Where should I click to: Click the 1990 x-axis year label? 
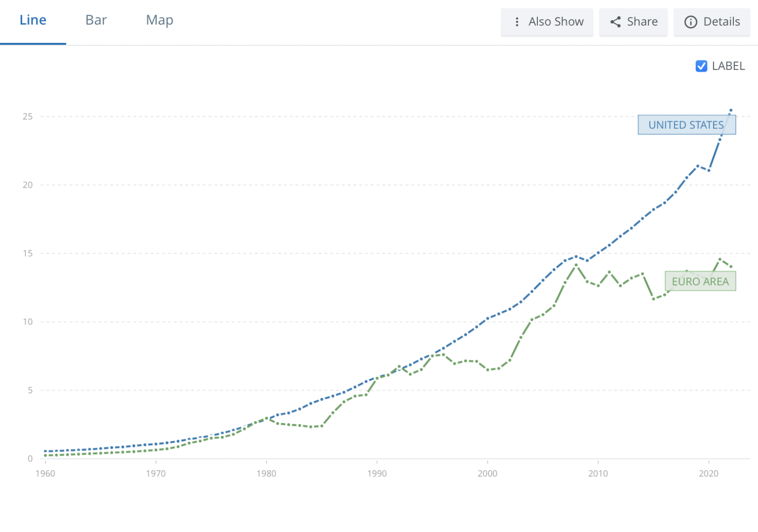point(377,473)
